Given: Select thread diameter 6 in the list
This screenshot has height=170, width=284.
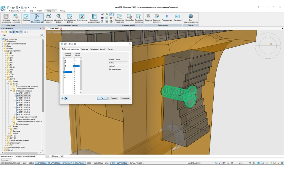Looking at the screenshot, I should click(x=65, y=74).
